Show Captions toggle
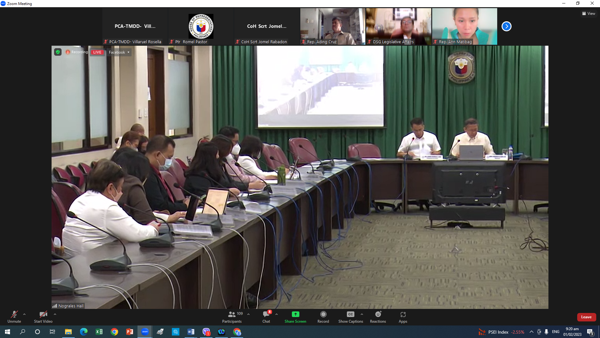600x338 pixels. [351, 317]
